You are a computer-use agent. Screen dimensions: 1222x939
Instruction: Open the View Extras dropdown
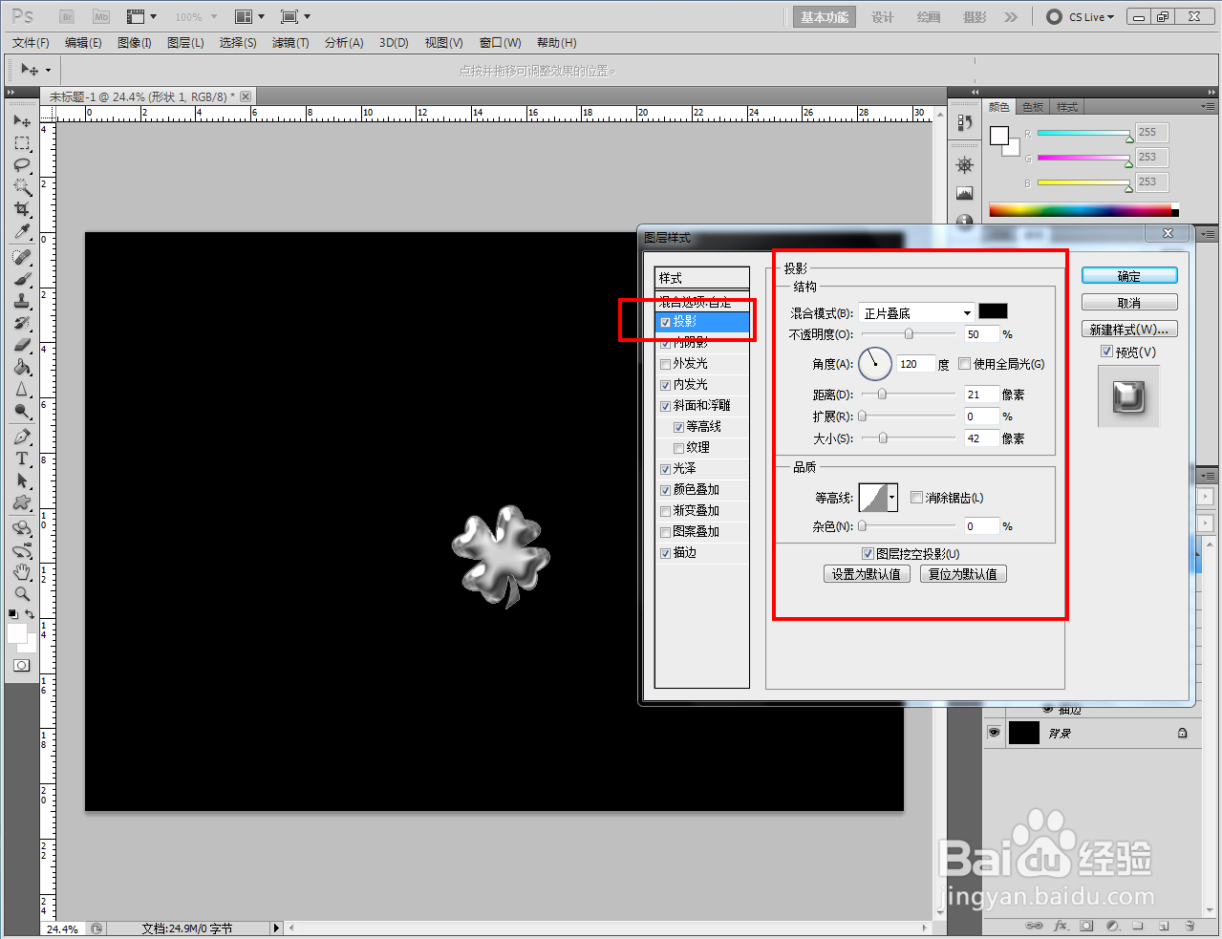click(141, 17)
